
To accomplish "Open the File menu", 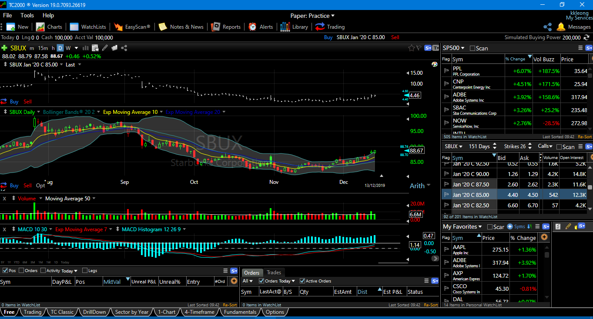I will coord(7,15).
